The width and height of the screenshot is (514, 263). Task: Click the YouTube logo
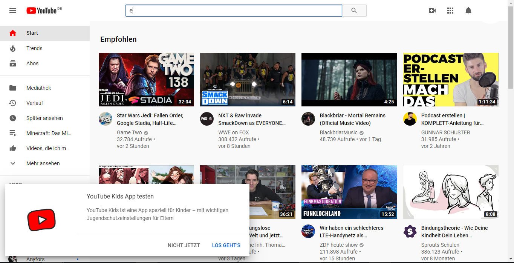click(41, 11)
